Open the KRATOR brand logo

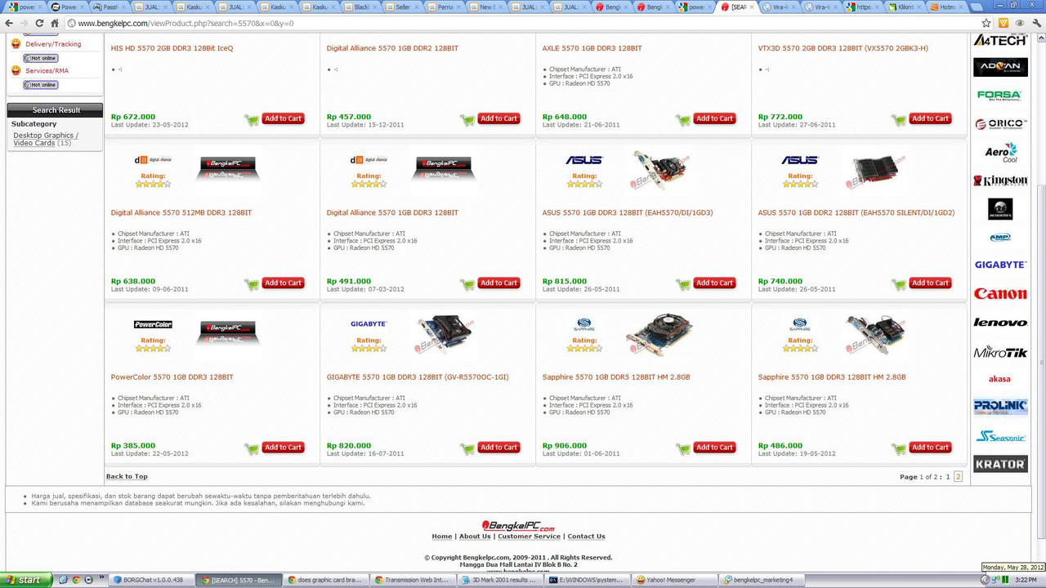tap(1000, 464)
